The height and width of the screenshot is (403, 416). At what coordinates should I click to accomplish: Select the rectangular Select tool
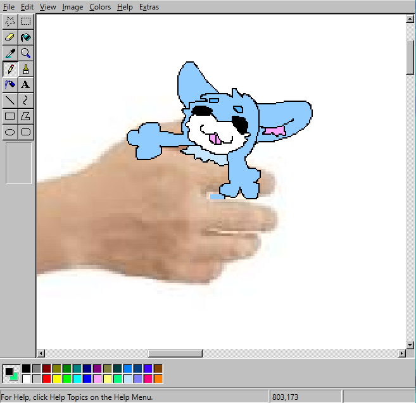pyautogui.click(x=26, y=22)
